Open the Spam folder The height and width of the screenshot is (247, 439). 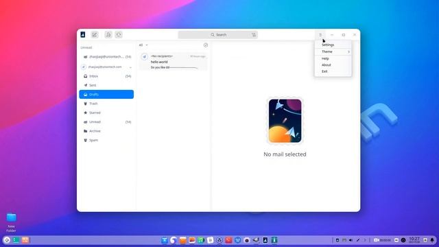coord(106,140)
